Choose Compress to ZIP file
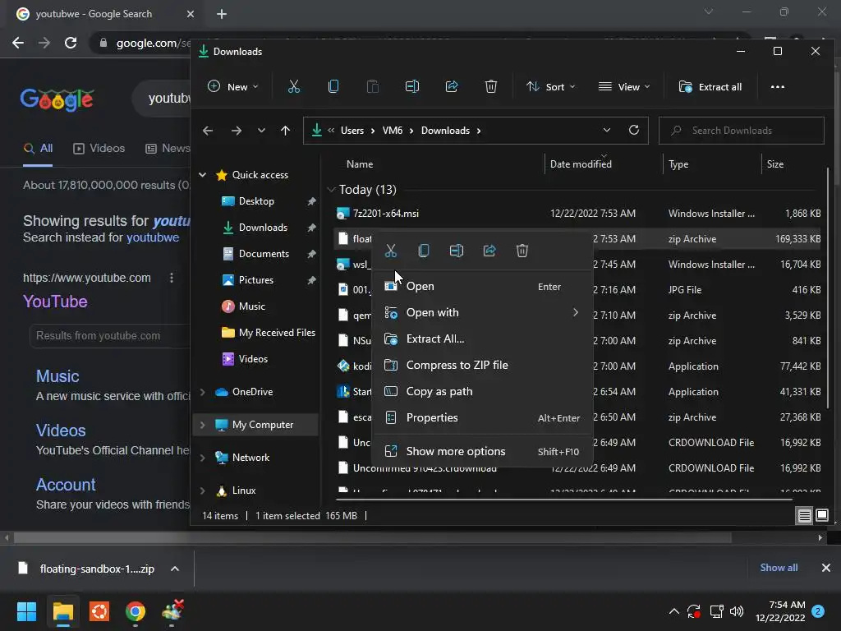Image resolution: width=841 pixels, height=631 pixels. pos(483,365)
